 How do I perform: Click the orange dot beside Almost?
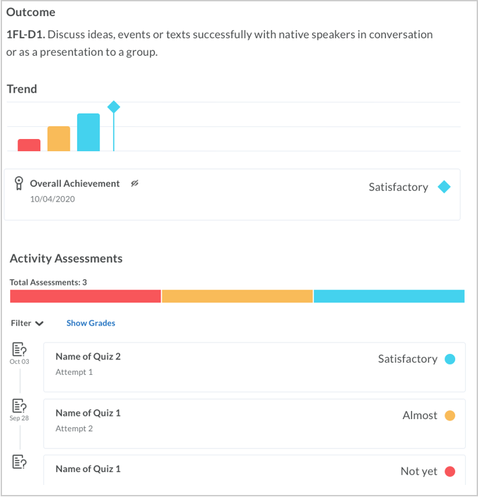click(x=450, y=416)
